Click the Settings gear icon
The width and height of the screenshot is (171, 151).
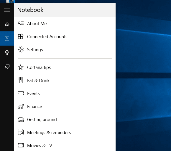pos(21,49)
